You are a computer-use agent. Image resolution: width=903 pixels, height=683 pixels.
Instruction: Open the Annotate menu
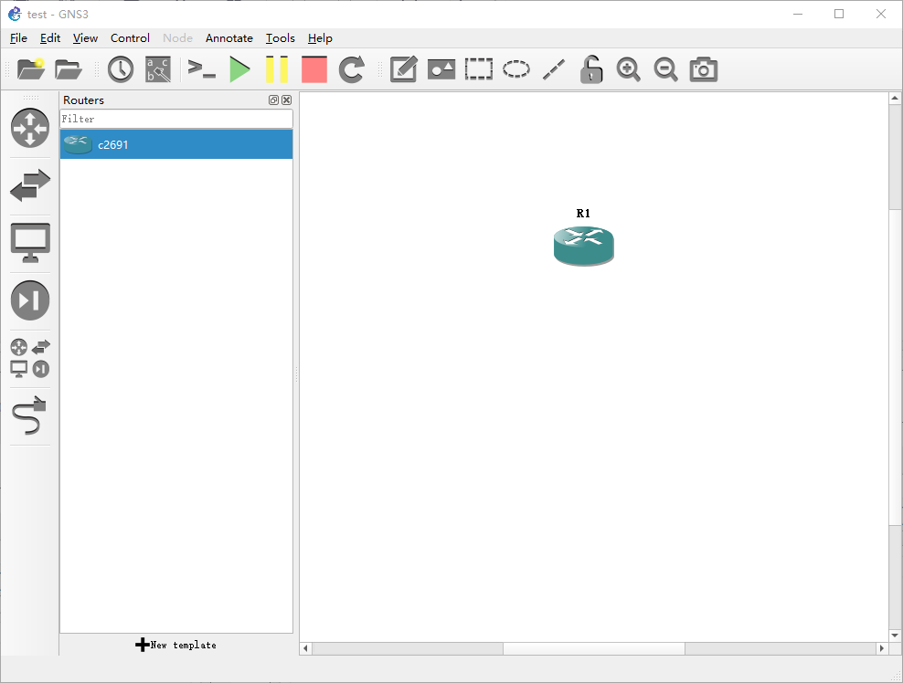click(229, 38)
